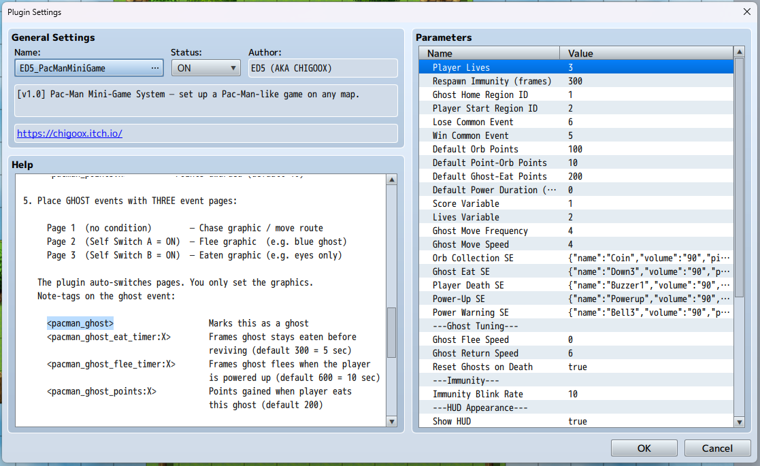Image resolution: width=760 pixels, height=466 pixels.
Task: Select the Show HUD parameter
Action: [576, 421]
